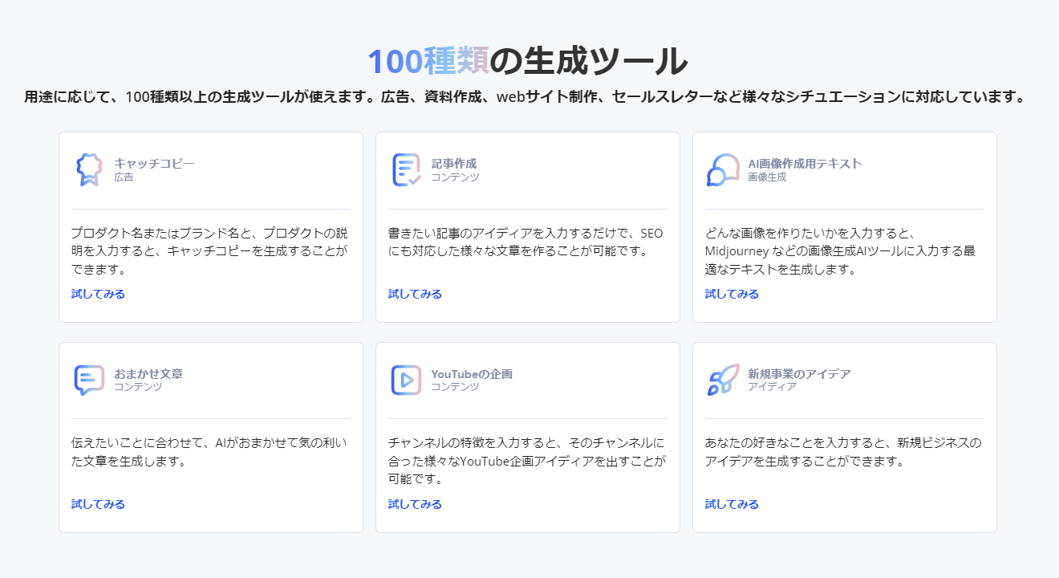Click description starting with 伝えたいことに合わせて
Screen dimensions: 1059x578
click(210, 452)
